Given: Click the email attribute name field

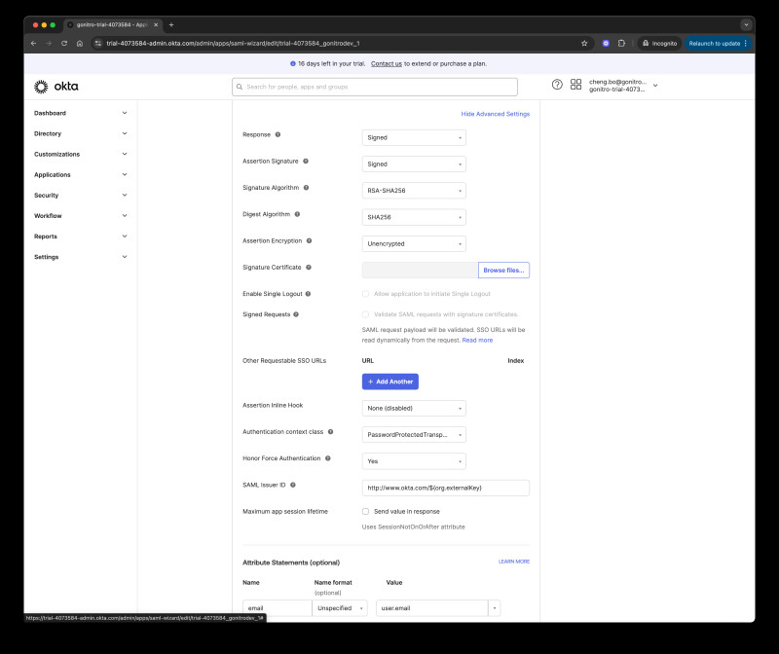Looking at the screenshot, I should tap(278, 608).
